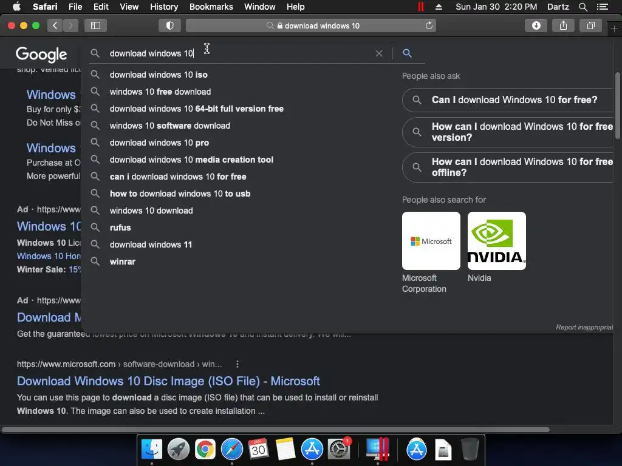Open the Help menu

[x=296, y=7]
